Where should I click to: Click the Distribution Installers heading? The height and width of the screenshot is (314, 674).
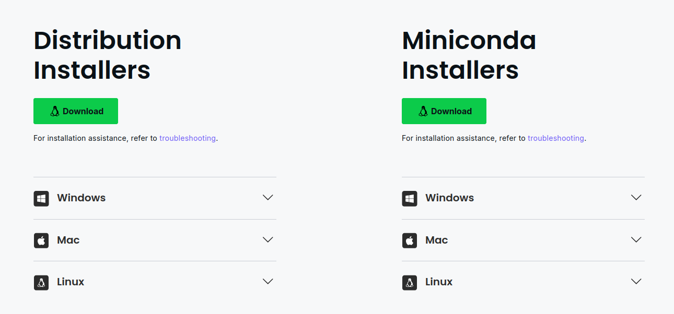click(108, 55)
